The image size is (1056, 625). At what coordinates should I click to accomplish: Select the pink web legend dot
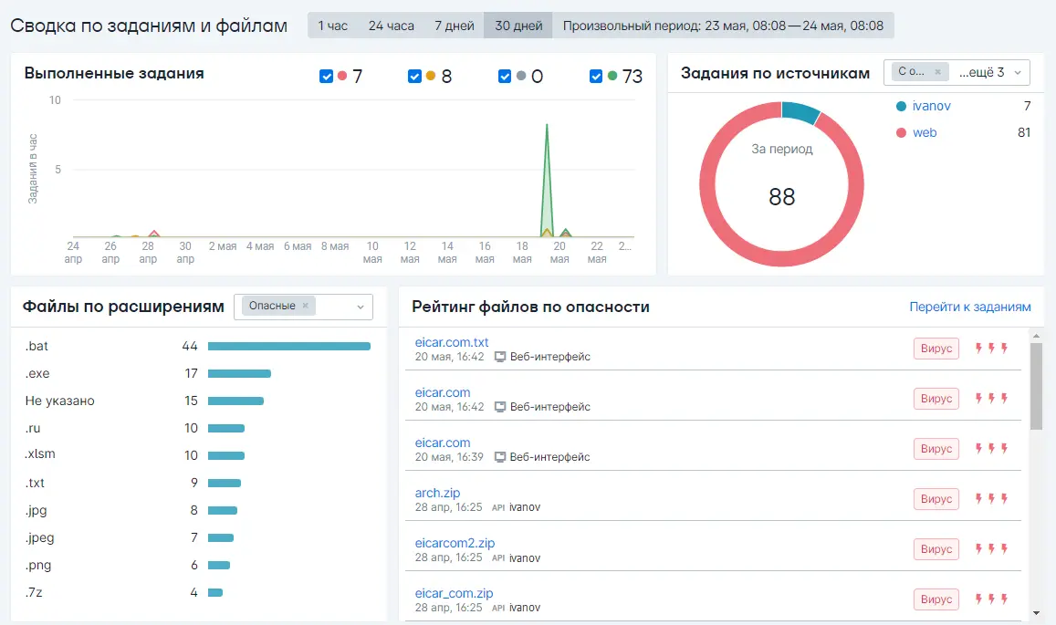pos(903,132)
